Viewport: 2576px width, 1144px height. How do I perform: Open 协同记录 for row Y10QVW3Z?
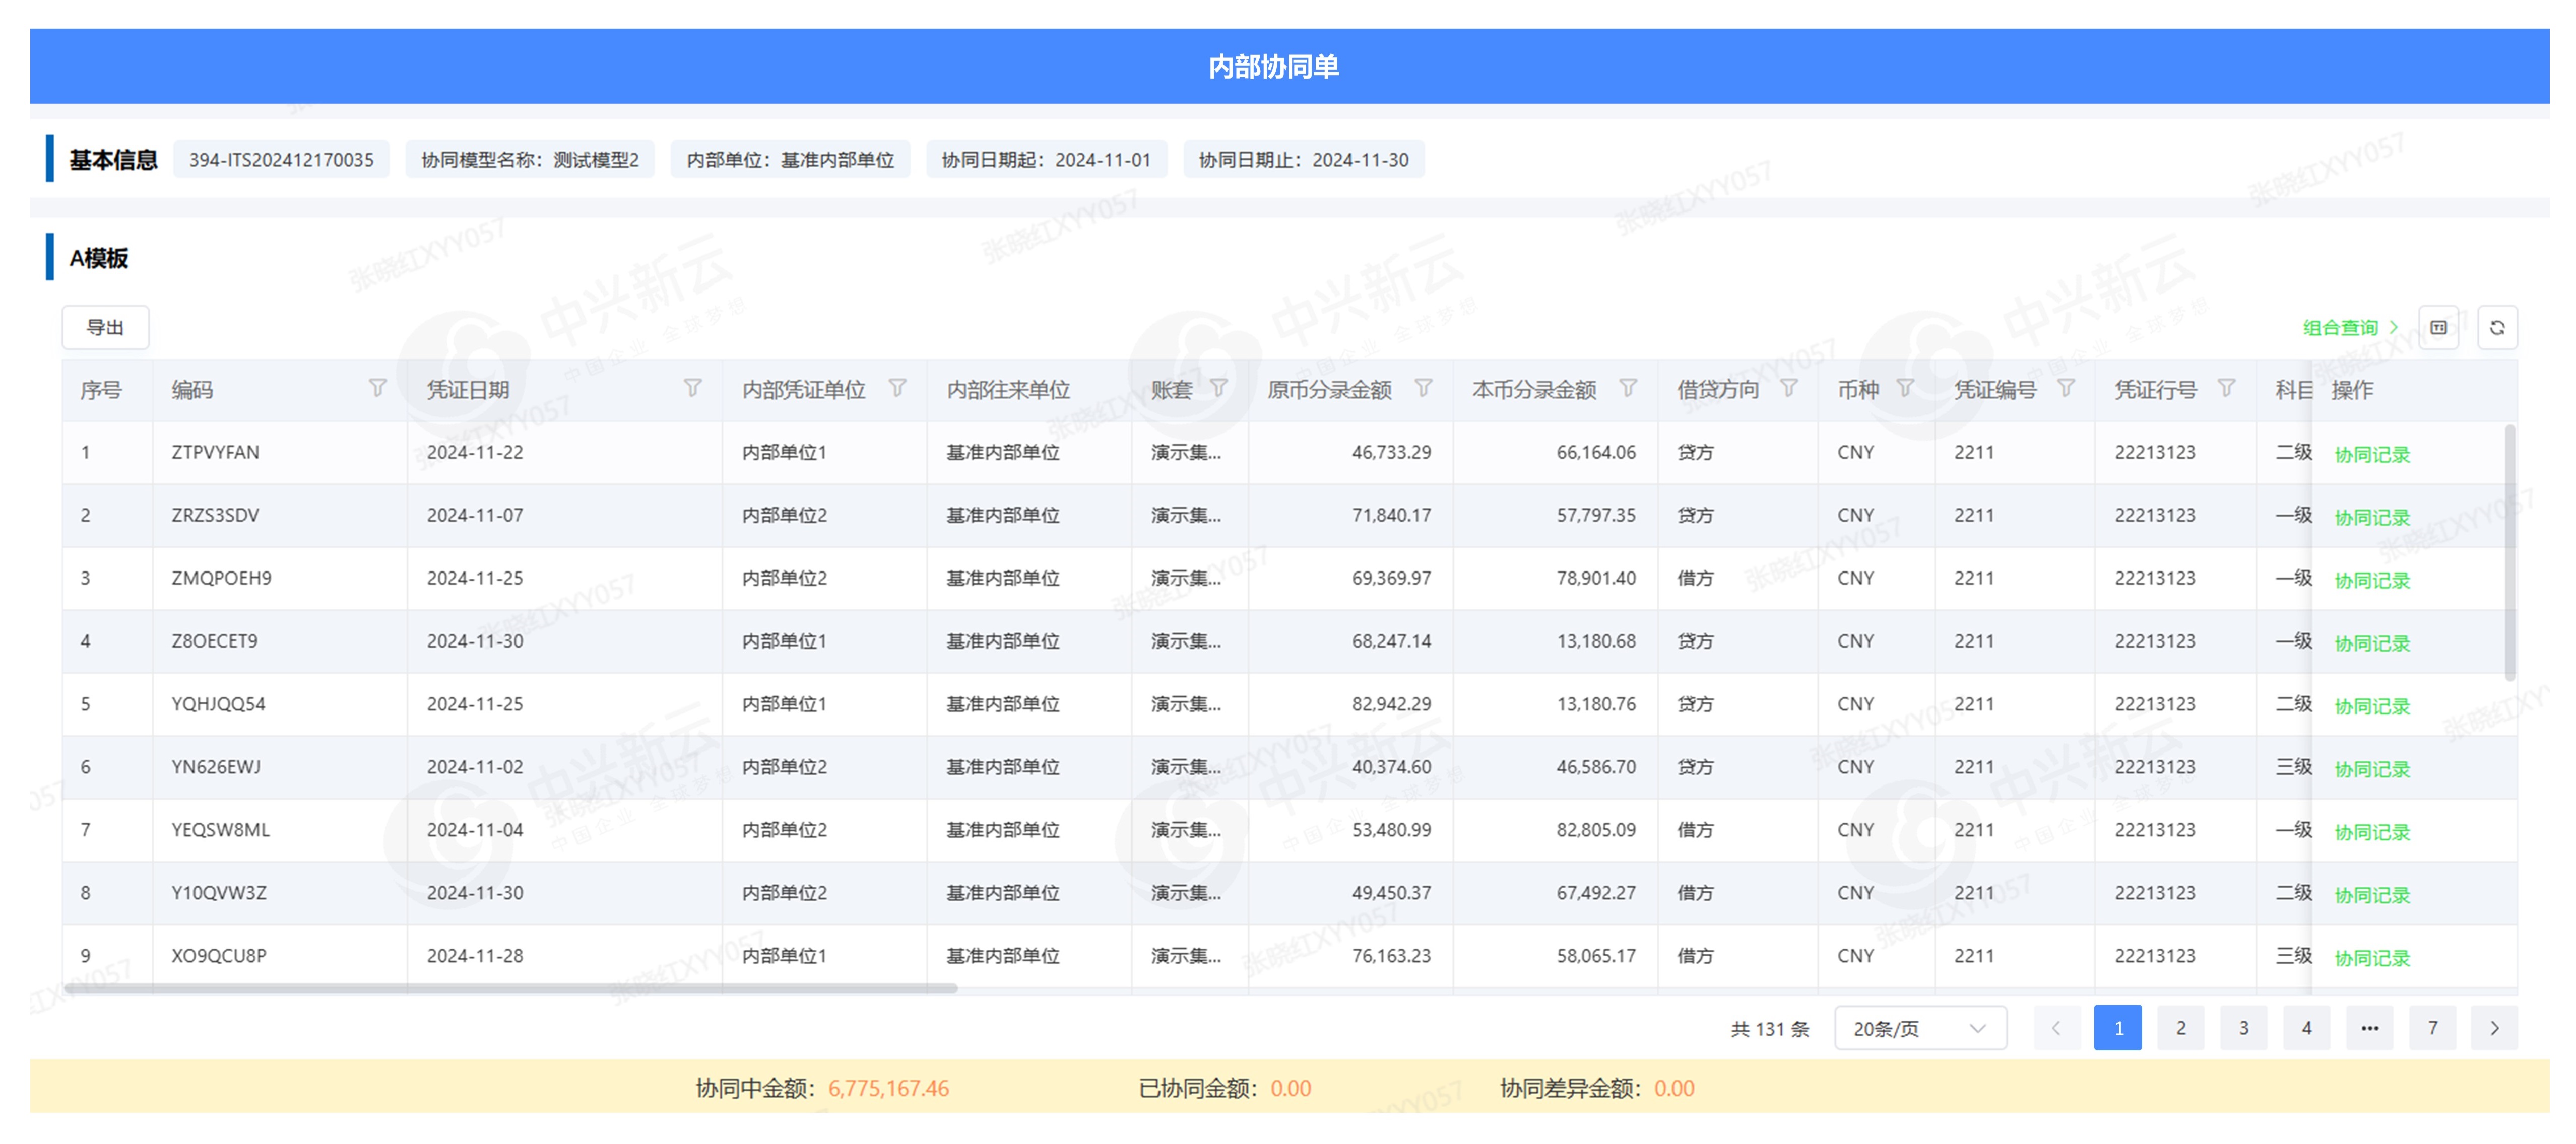[2372, 895]
